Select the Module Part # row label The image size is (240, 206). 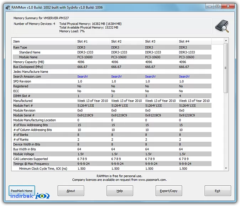23,105
